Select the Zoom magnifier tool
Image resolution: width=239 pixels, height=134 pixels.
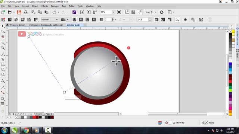tap(3, 48)
